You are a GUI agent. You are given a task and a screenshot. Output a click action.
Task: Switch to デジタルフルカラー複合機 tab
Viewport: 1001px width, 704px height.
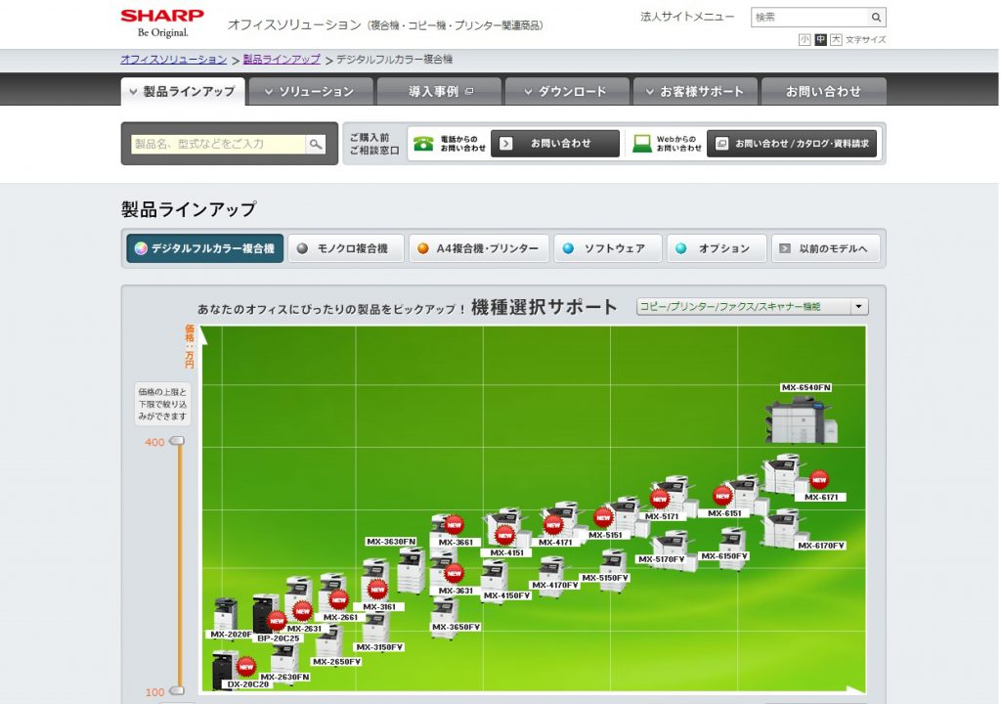click(x=205, y=248)
